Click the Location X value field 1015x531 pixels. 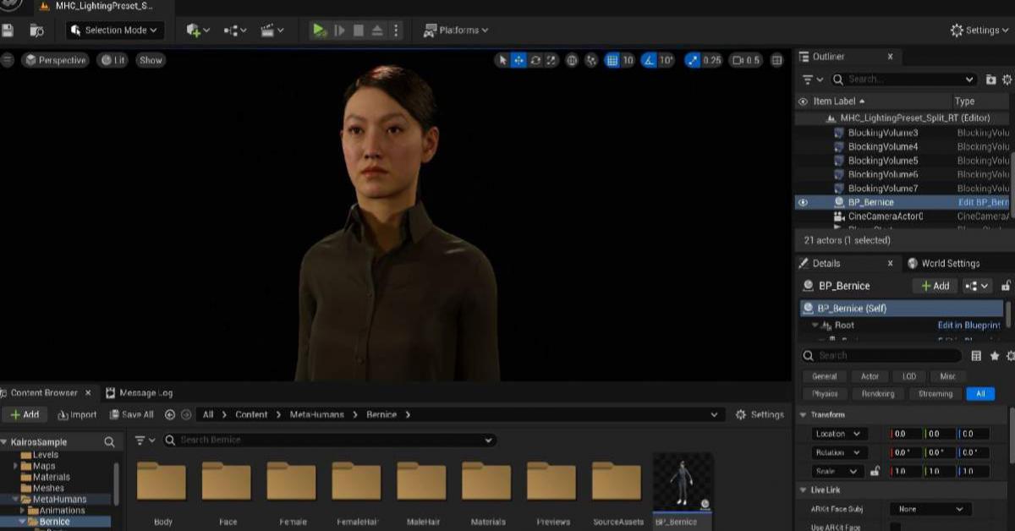(904, 434)
